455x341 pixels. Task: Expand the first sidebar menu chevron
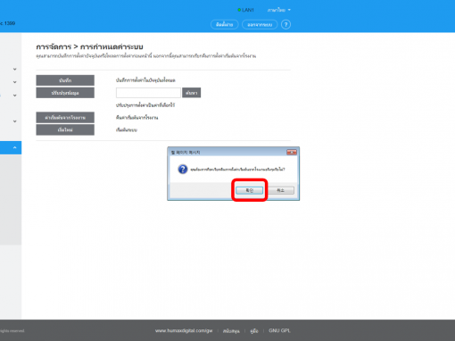pos(15,69)
